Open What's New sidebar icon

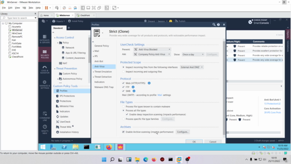[x=45, y=129]
